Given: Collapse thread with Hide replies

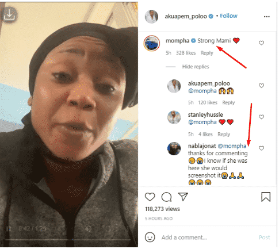Looking at the screenshot, I should pyautogui.click(x=196, y=67).
